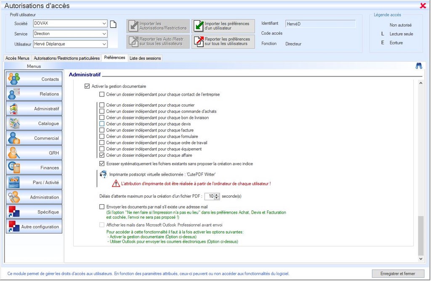Open the Parc / Activité icon
This screenshot has height=281, width=431.
(14, 182)
